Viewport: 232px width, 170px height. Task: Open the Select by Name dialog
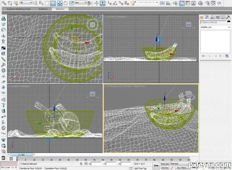[41, 3]
